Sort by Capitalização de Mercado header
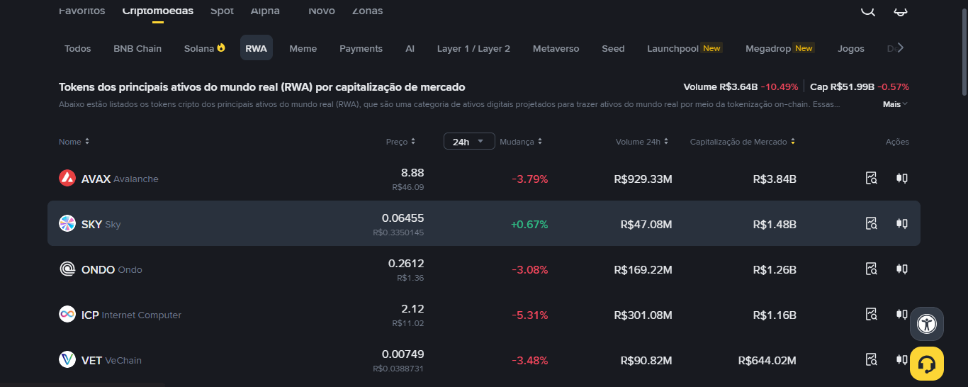The width and height of the screenshot is (968, 387). point(743,142)
